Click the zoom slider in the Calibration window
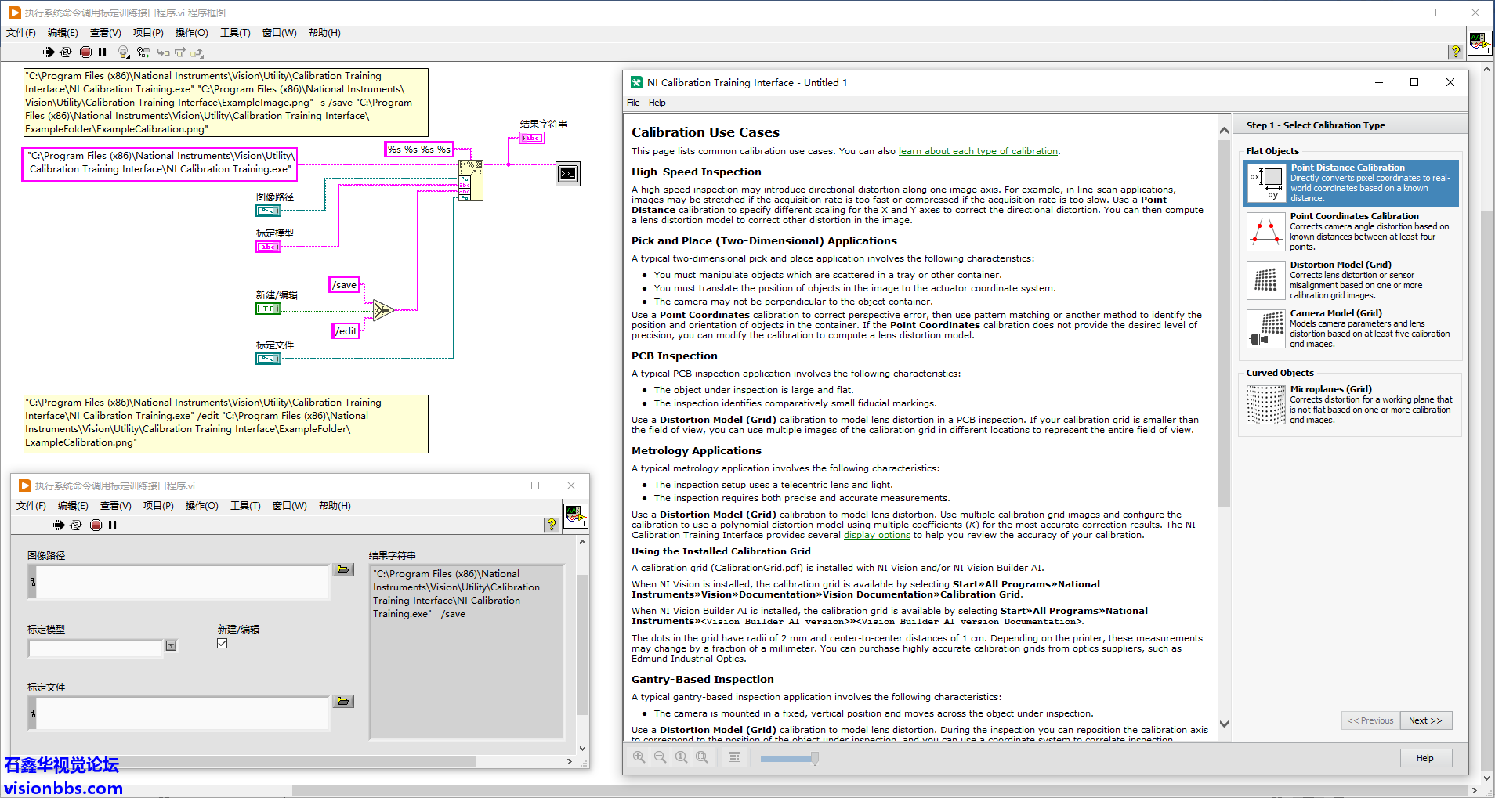The image size is (1495, 798). tap(789, 758)
